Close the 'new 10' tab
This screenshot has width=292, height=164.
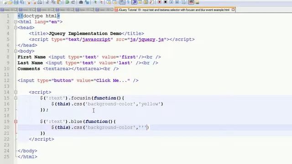72,10
